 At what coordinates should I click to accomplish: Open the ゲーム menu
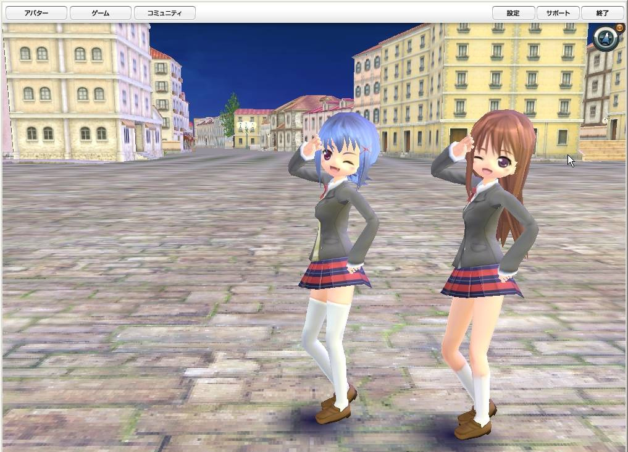(x=101, y=13)
